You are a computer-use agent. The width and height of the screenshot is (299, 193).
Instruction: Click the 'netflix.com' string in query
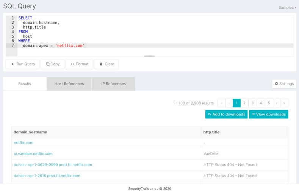[x=70, y=45]
